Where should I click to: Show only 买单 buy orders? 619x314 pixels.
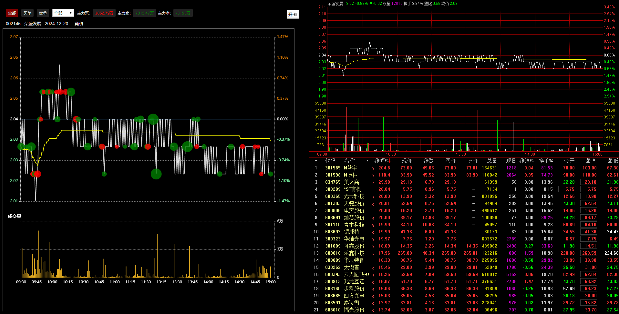(27, 13)
